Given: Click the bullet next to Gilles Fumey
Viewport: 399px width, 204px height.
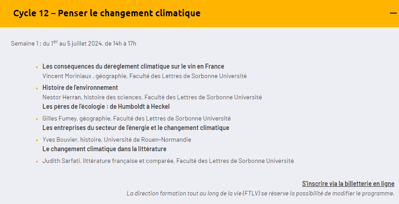Looking at the screenshot, I should 37,119.
